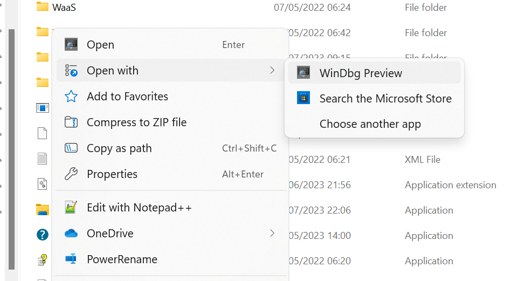Click the Notepad++ icon
This screenshot has width=518, height=281.
71,207
